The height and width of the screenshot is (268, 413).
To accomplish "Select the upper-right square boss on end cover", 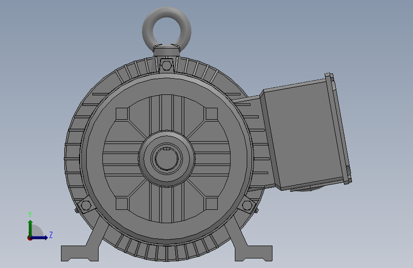I will [x=211, y=114].
